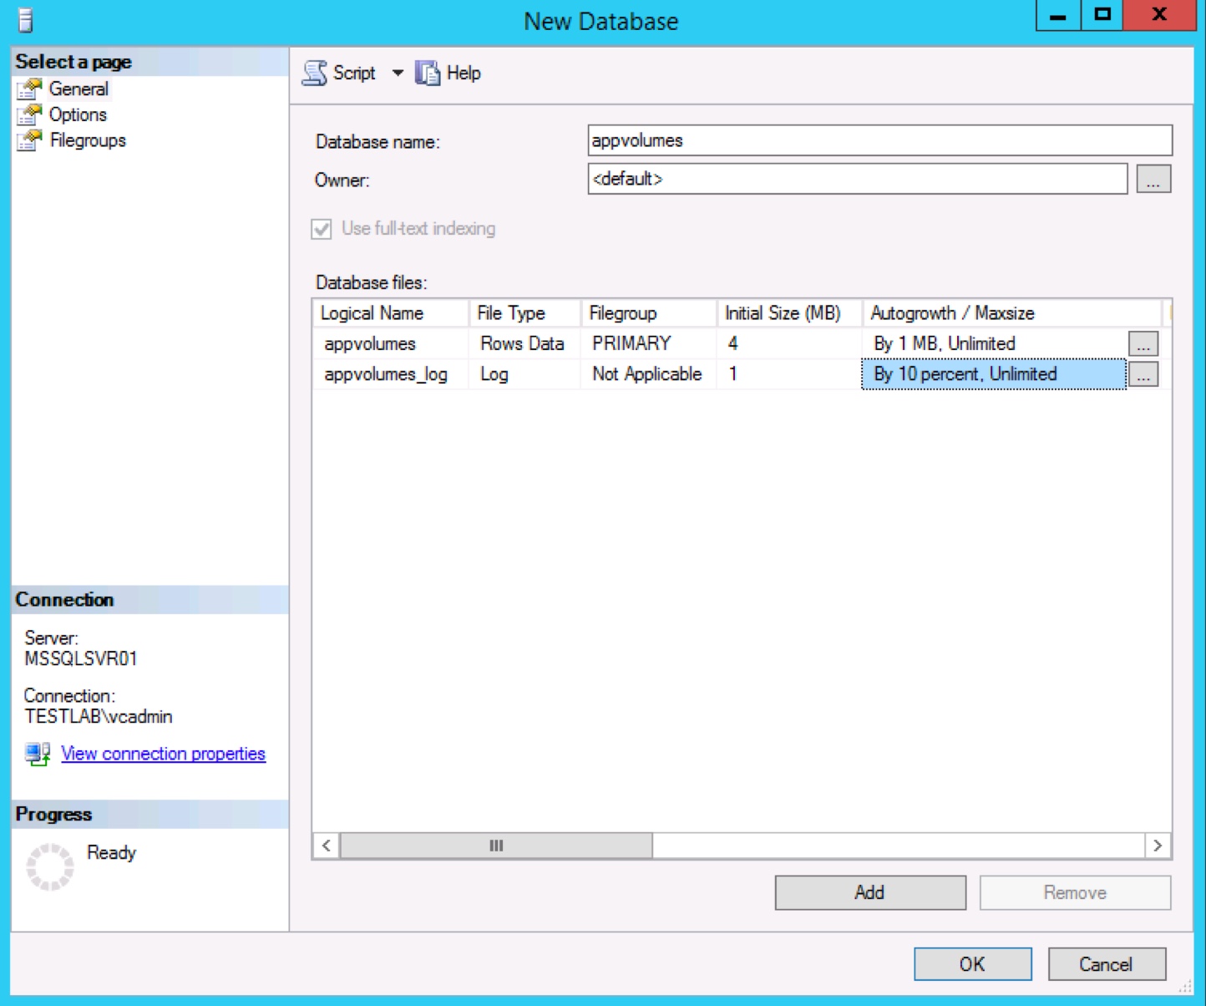
Task: Open autogrowth settings for the appvolumes row
Action: pos(1143,343)
